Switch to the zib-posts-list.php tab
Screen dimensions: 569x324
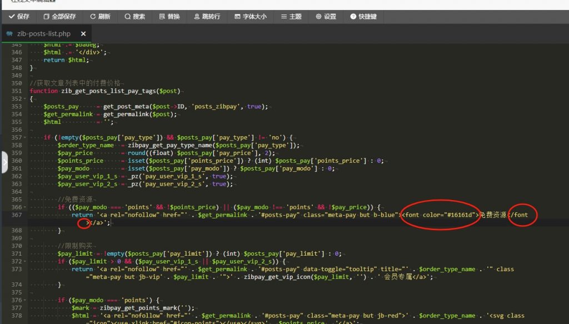point(43,34)
